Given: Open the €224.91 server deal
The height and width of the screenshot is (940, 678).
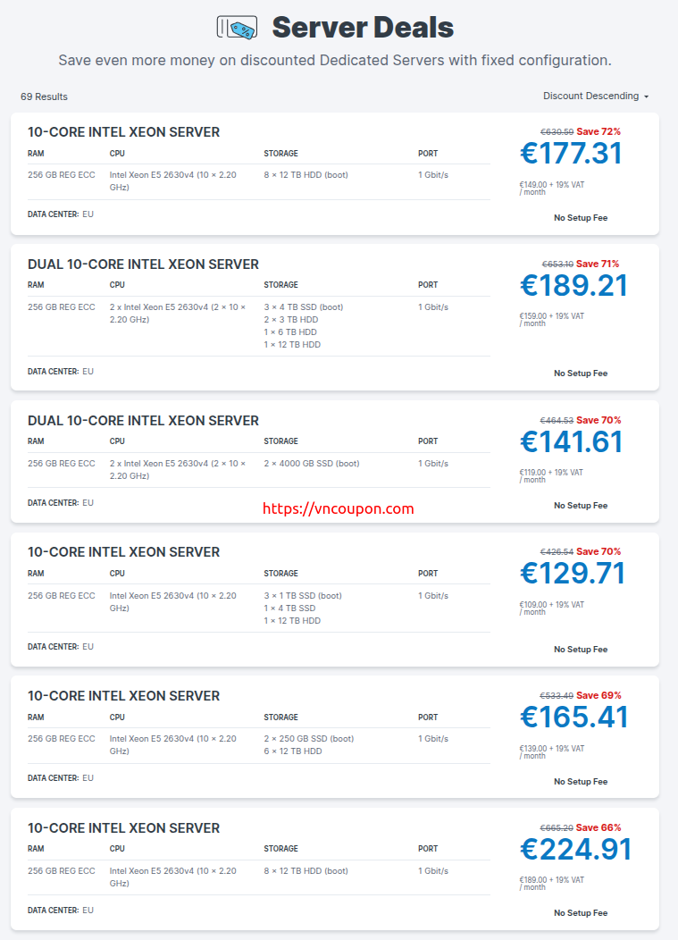Looking at the screenshot, I should [x=575, y=849].
